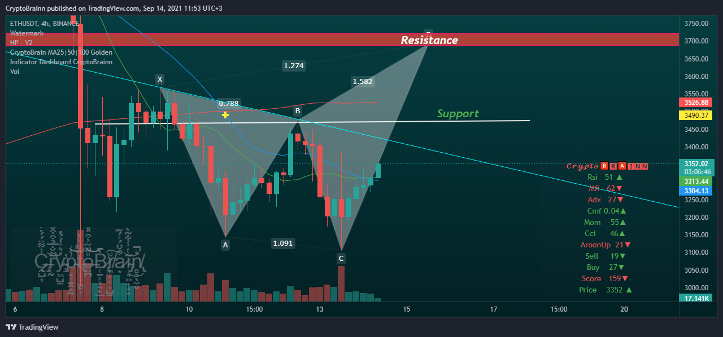Viewport: 723px width, 337px height.
Task: Click the green 3313.44 price tag
Action: point(695,181)
